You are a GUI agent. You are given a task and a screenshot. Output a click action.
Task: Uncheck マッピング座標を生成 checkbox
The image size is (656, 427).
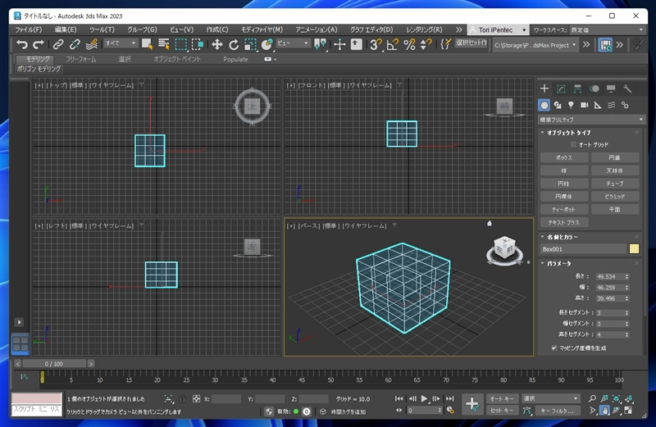click(x=554, y=348)
